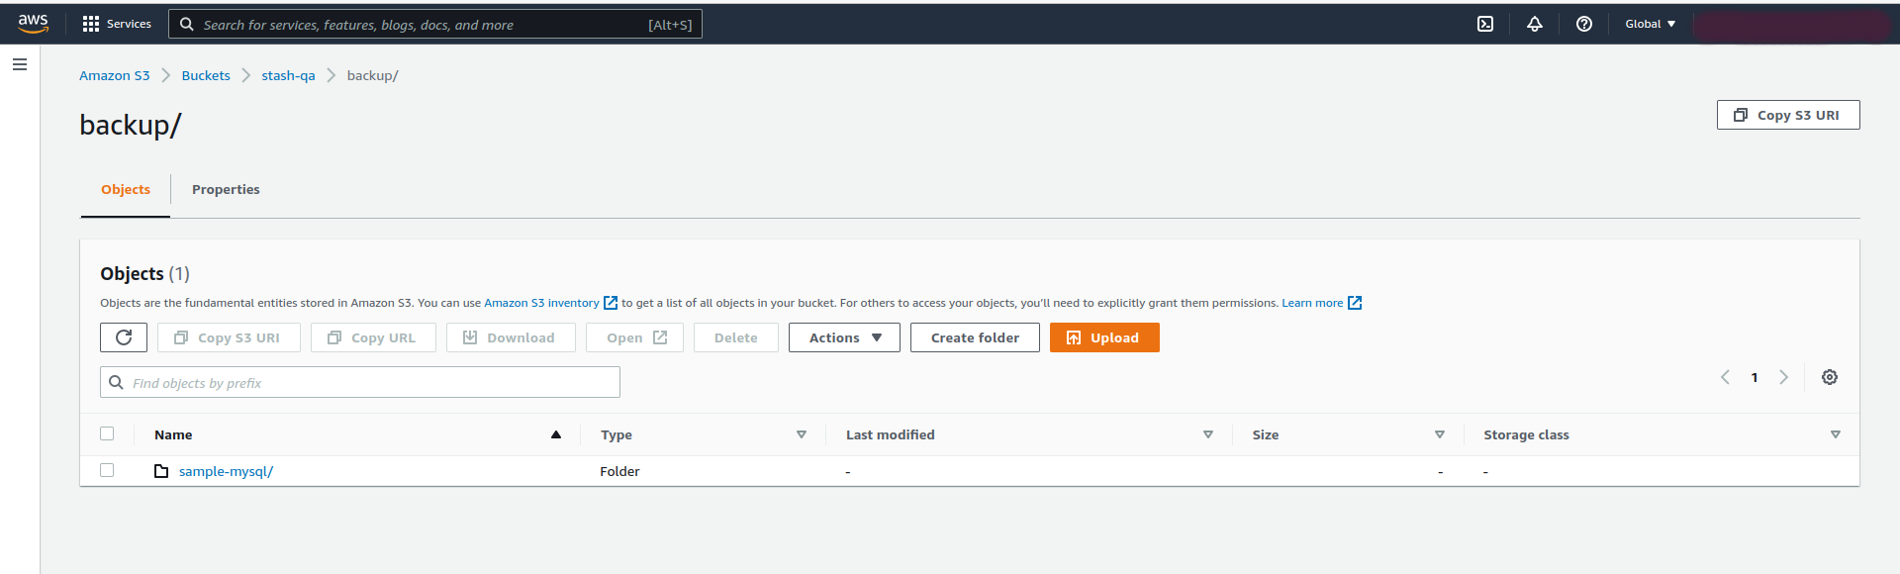
Task: Click the AWS logo
Action: point(33,24)
